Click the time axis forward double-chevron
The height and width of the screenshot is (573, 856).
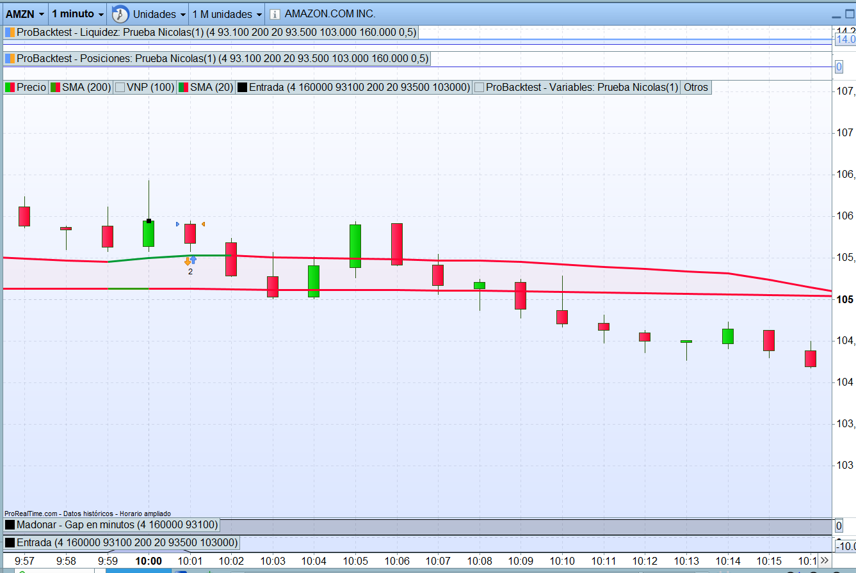pos(825,560)
